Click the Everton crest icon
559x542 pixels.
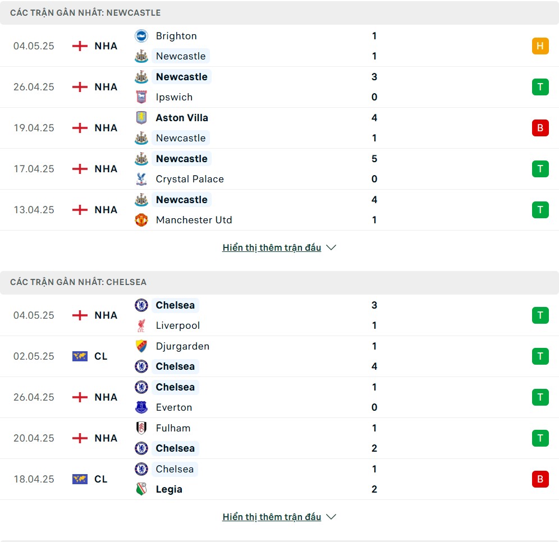tap(141, 407)
